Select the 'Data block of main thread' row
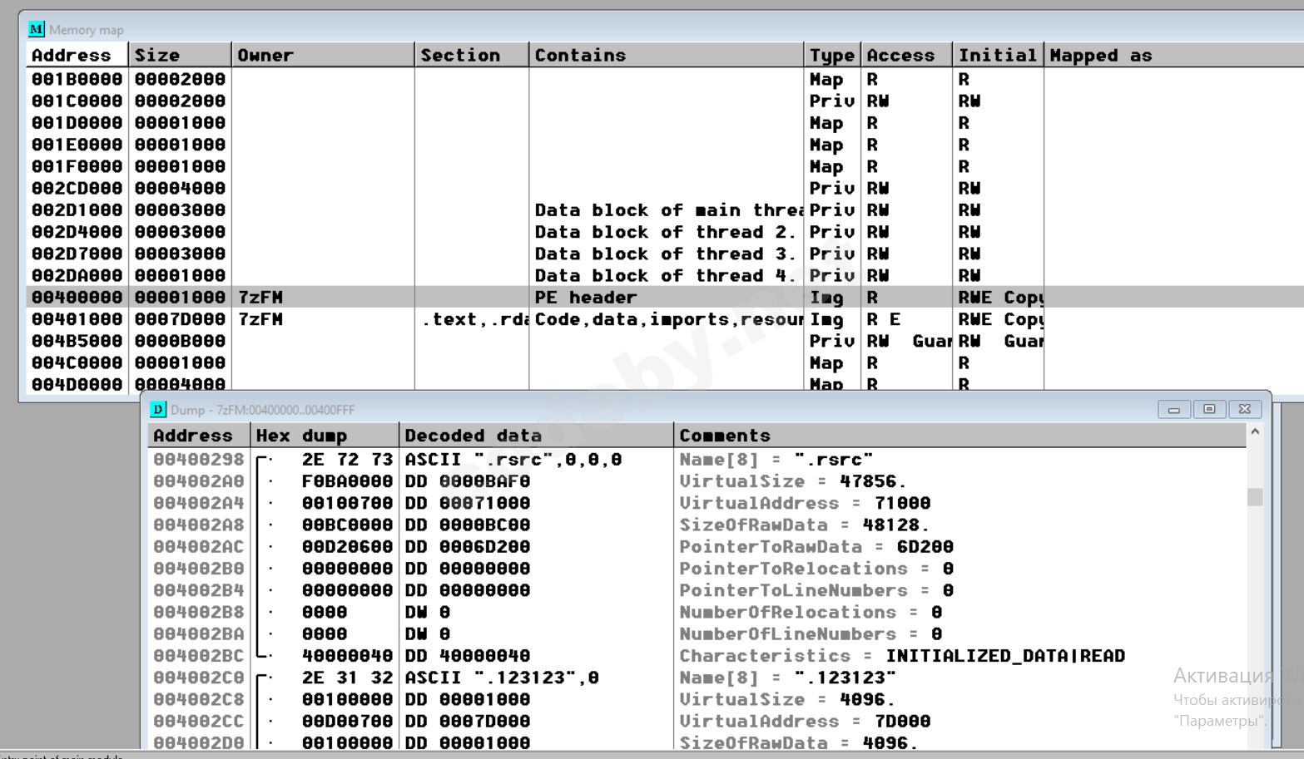1304x759 pixels. 666,210
